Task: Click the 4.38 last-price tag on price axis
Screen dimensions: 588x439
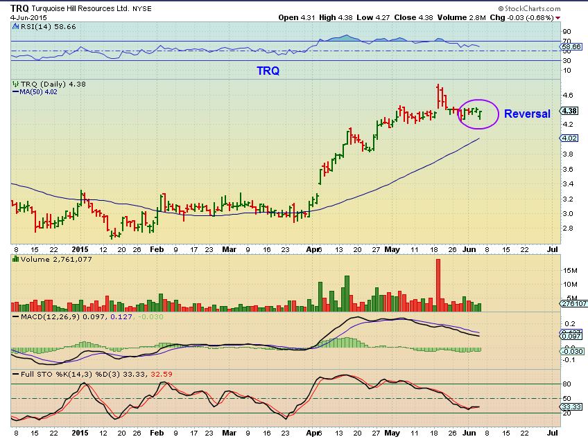Action: [569, 111]
